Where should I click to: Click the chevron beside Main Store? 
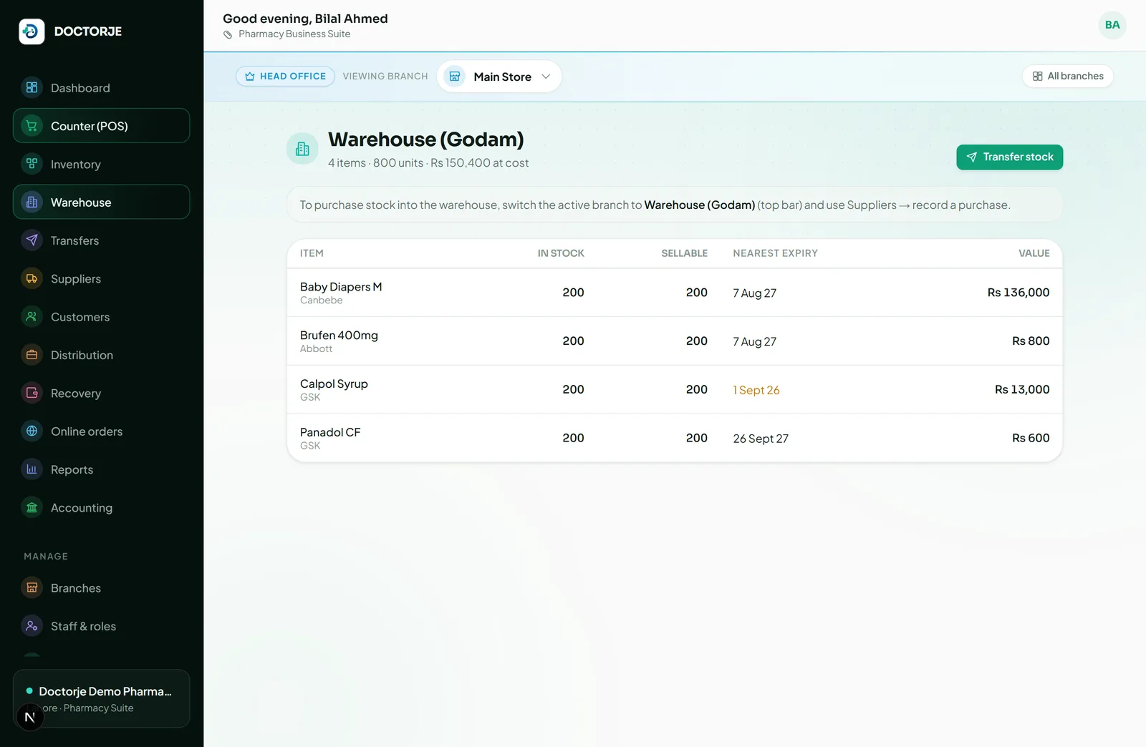[x=546, y=77]
